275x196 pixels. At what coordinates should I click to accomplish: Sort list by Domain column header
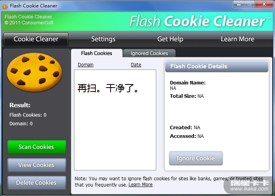click(86, 65)
